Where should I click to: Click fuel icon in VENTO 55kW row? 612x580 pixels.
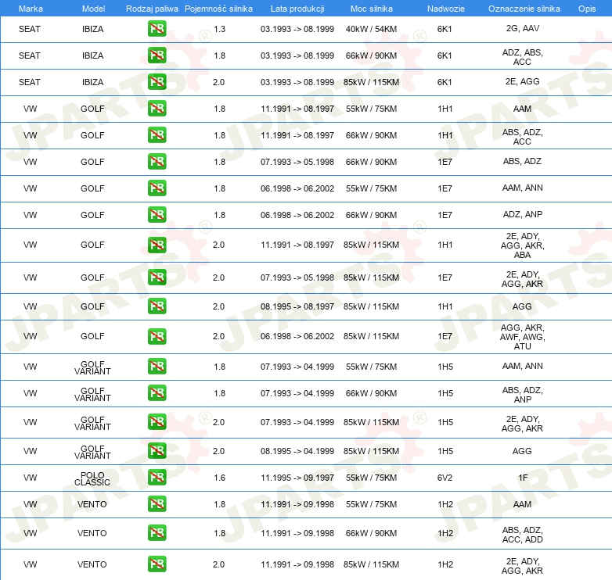tap(157, 503)
